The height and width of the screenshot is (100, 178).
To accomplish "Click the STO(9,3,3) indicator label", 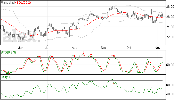I will (x=8, y=52).
